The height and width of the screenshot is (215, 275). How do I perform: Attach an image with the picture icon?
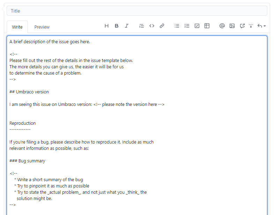point(232,26)
